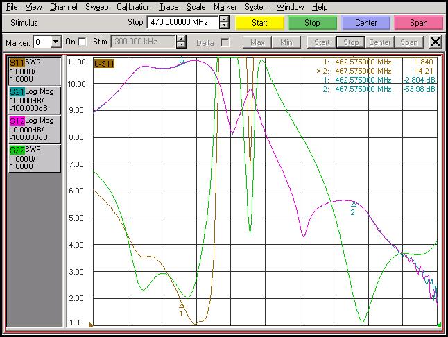Screen dimensions: 448x337
Task: Open the Window menu
Action: pos(290,7)
